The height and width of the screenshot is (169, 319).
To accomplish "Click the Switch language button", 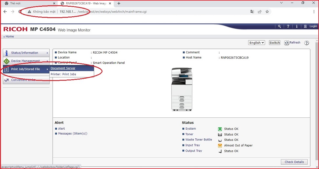I will 275,43.
